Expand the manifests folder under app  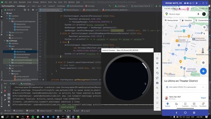(x=7, y=16)
